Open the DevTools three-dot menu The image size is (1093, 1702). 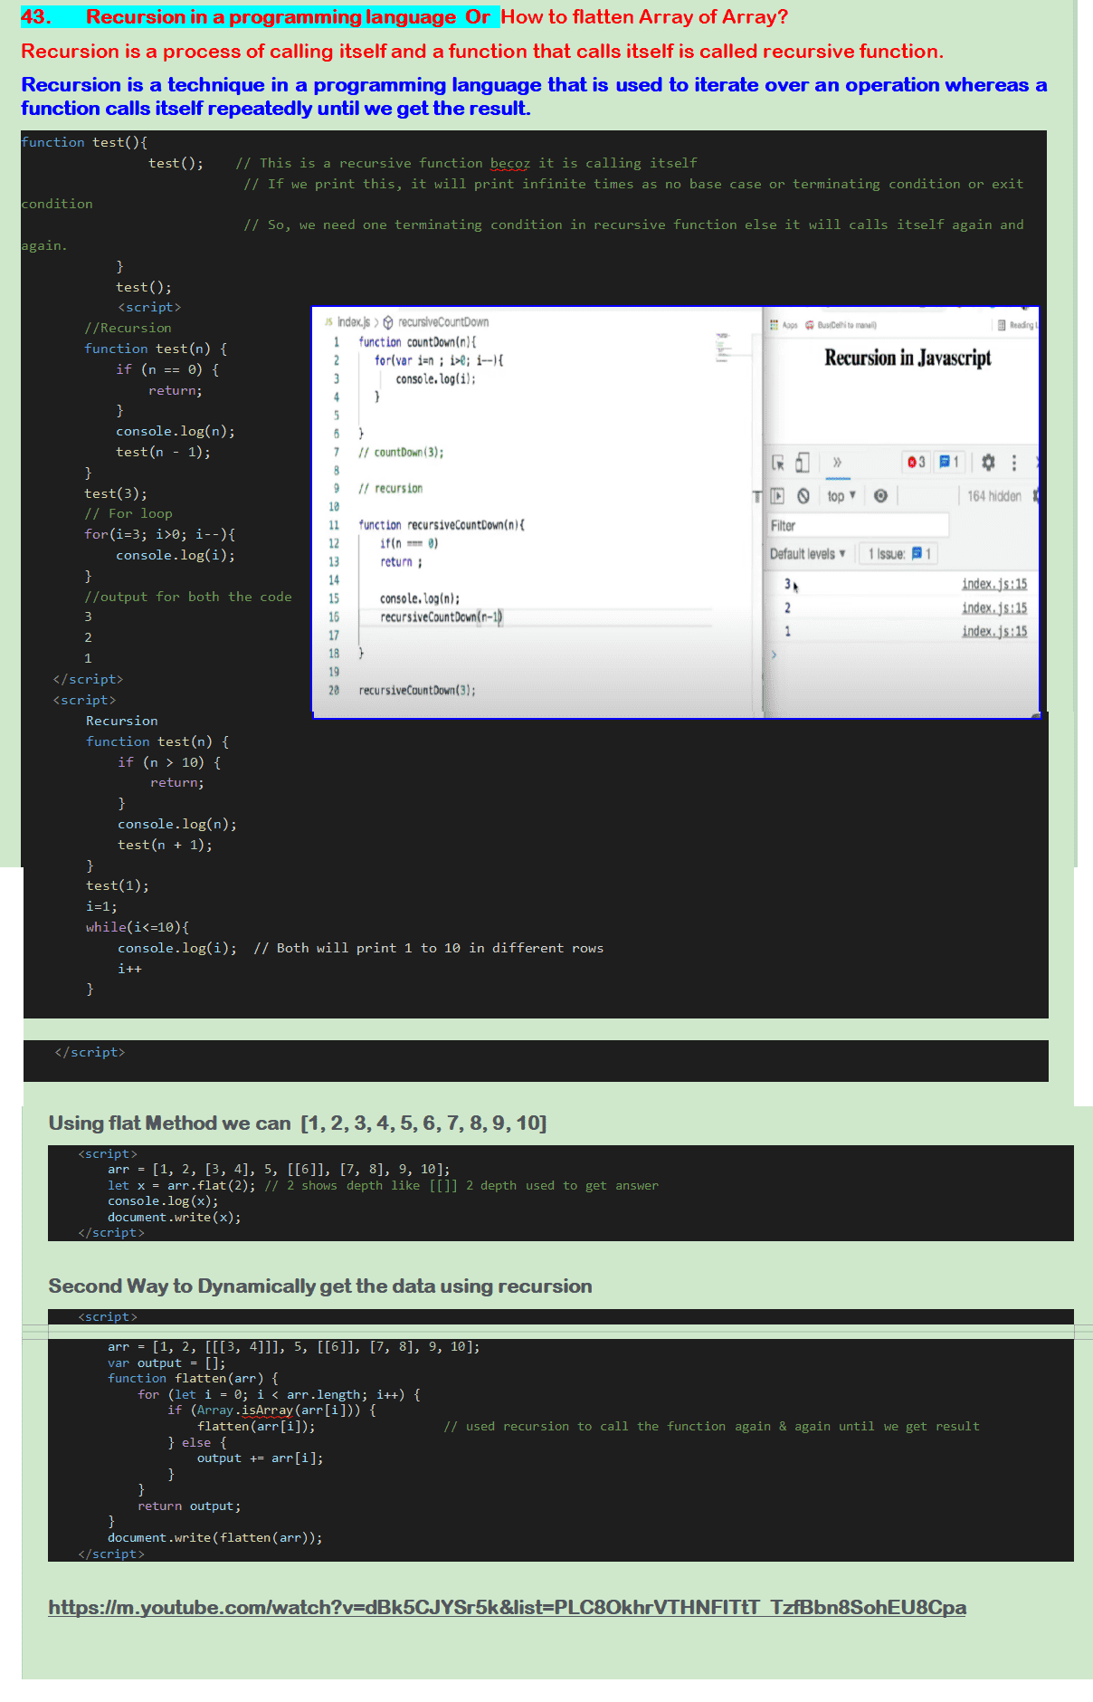point(1013,463)
